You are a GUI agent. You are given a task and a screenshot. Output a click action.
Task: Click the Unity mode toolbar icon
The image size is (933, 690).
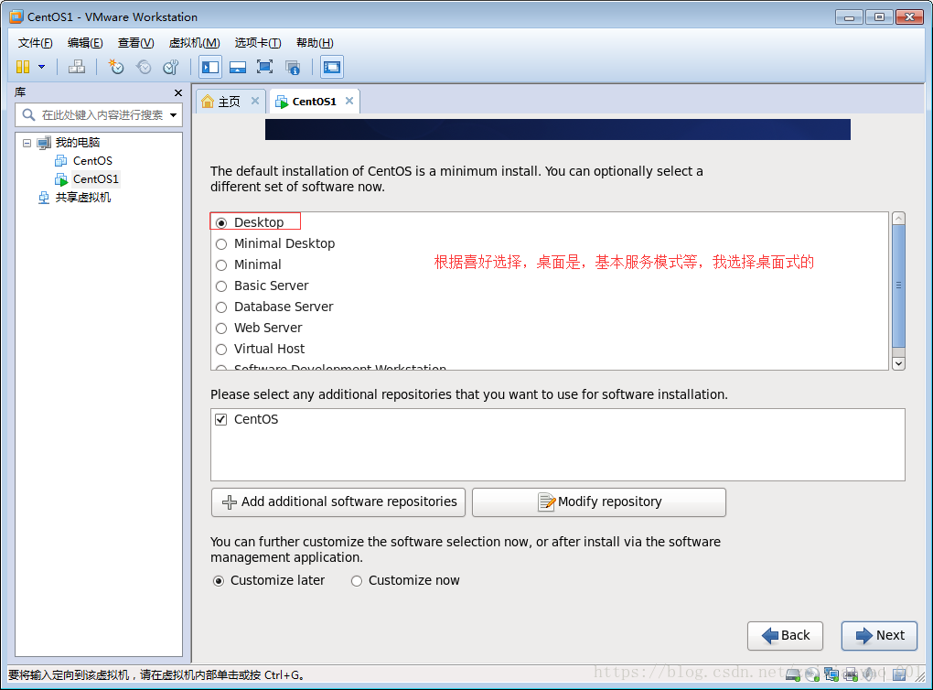click(x=292, y=68)
